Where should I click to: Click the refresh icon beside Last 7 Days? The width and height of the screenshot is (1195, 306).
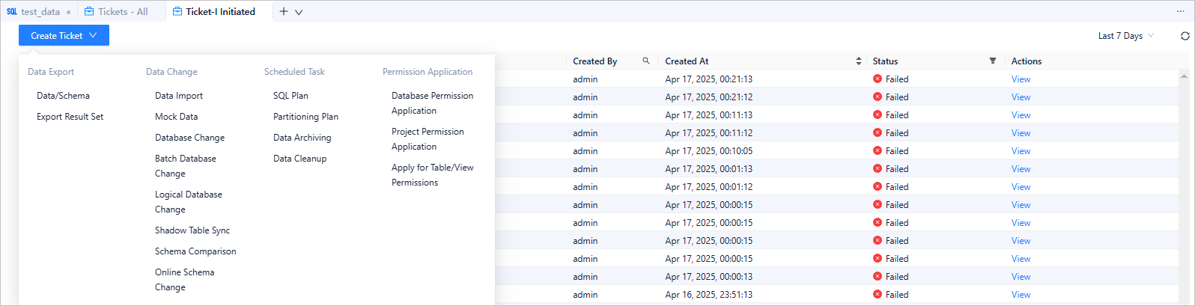click(x=1185, y=36)
